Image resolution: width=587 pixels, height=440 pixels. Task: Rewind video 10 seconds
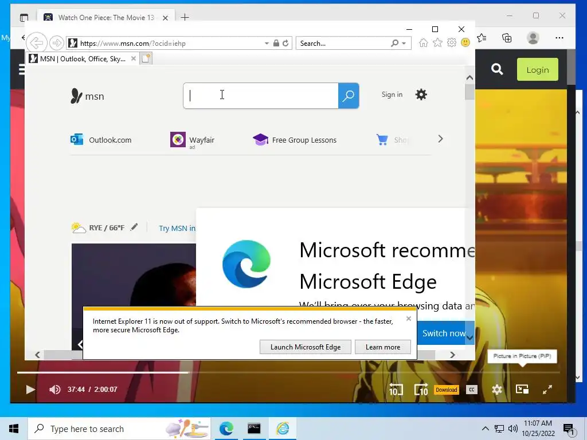[396, 390]
